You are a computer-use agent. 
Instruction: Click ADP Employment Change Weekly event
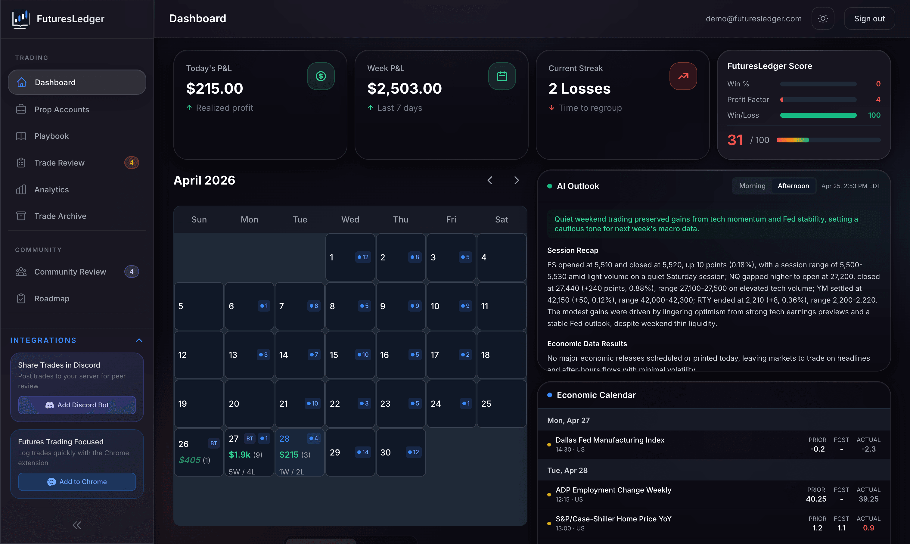(714, 495)
